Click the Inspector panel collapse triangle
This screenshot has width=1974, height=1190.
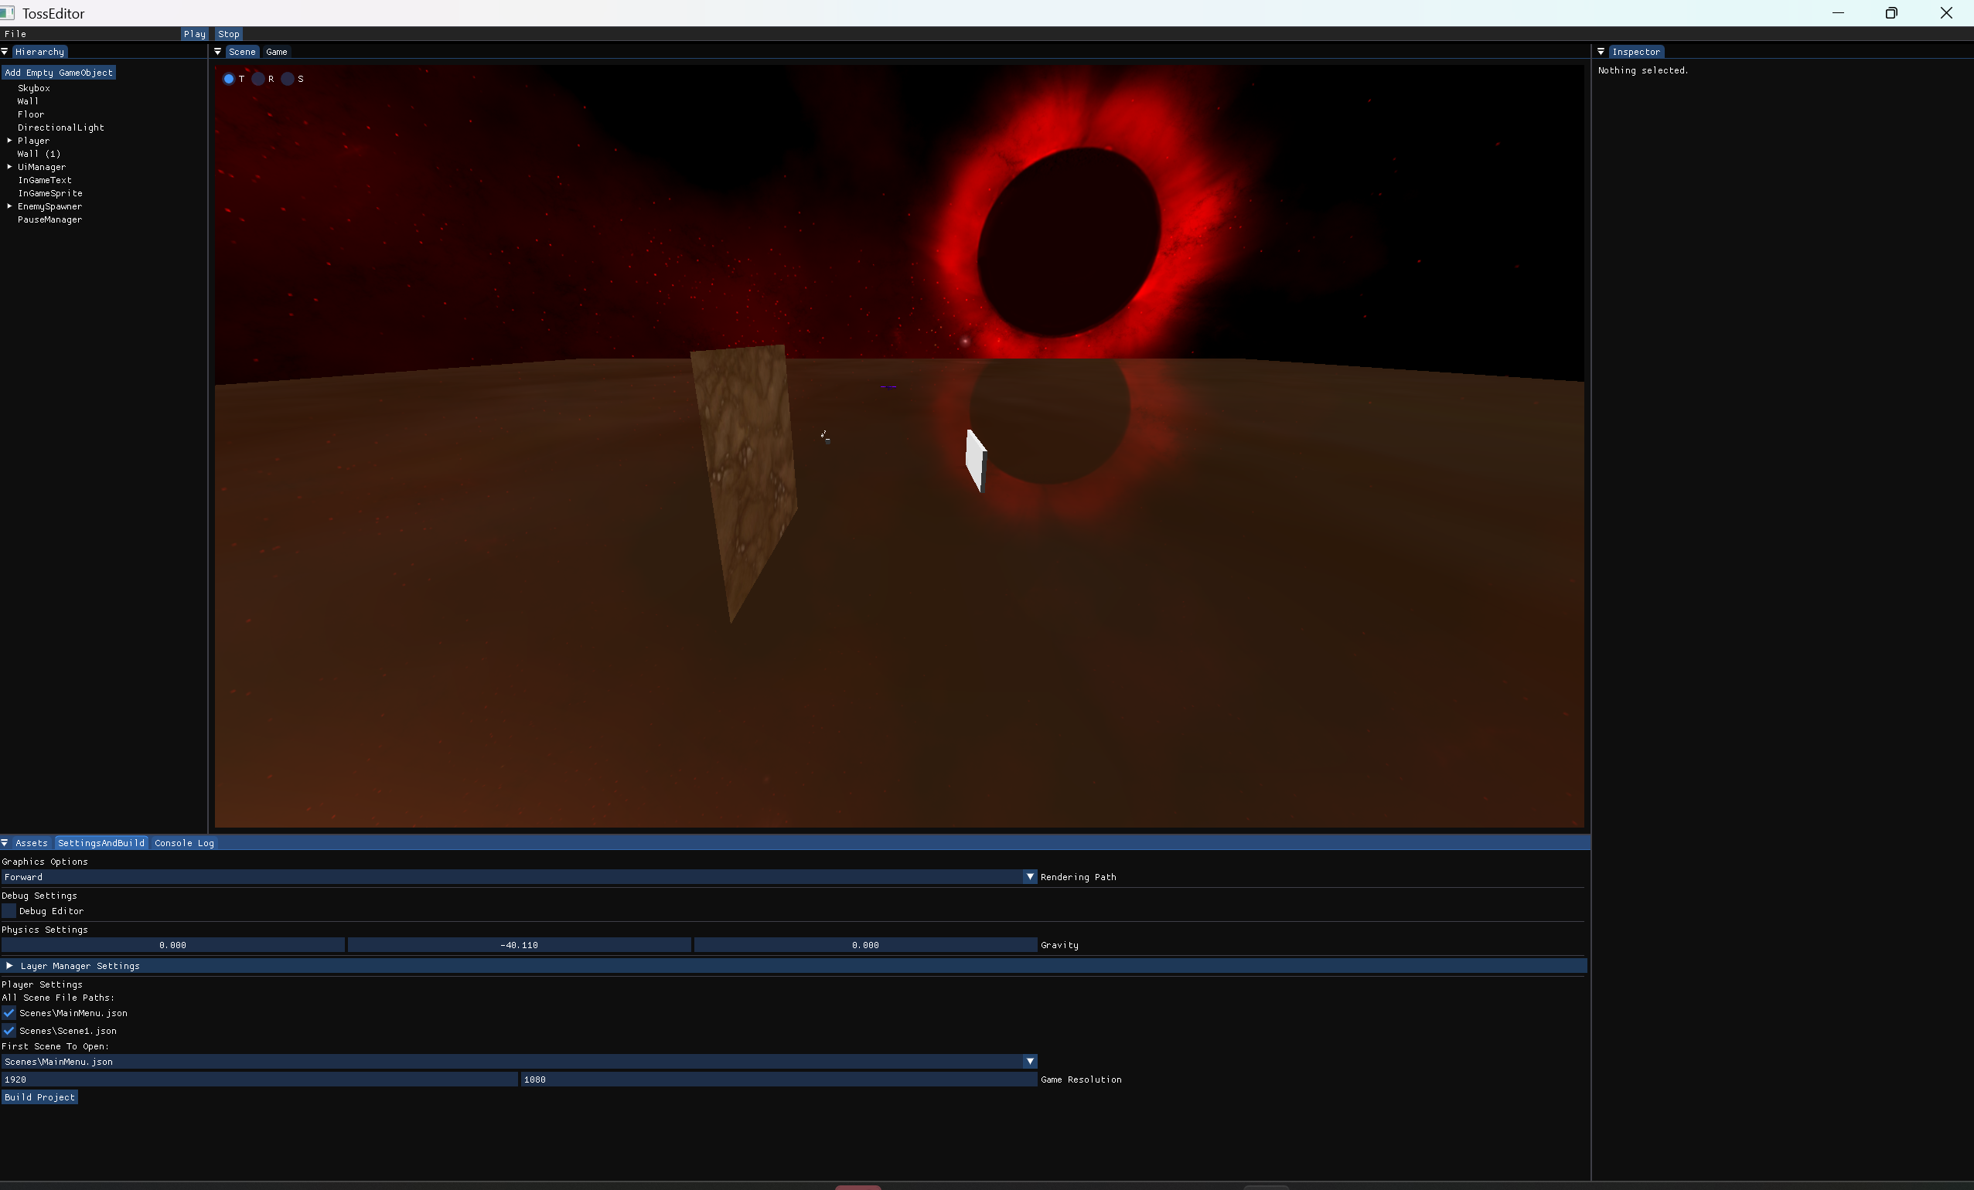pos(1601,51)
